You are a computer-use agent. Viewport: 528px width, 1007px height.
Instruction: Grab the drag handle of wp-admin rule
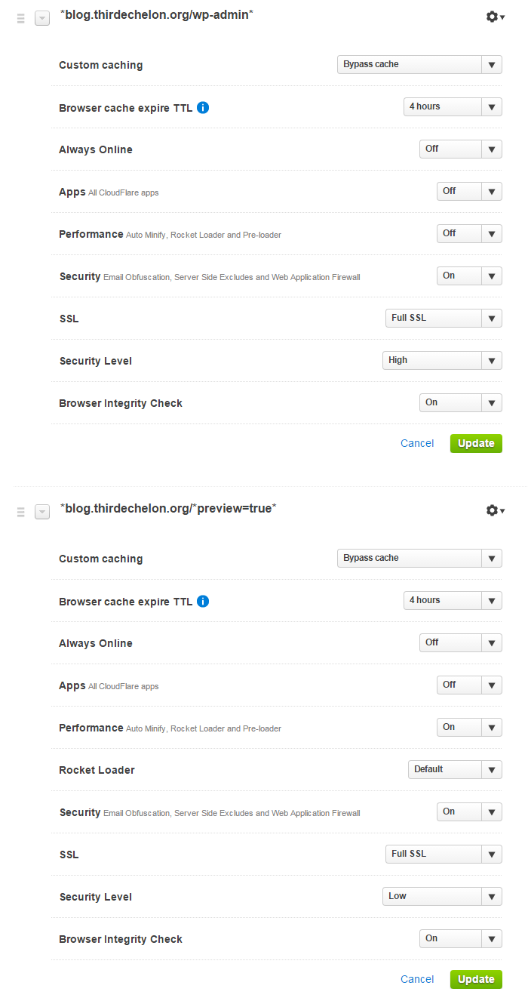click(x=21, y=18)
